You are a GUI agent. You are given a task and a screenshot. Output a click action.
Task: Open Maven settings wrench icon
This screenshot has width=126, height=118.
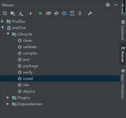click(x=90, y=13)
